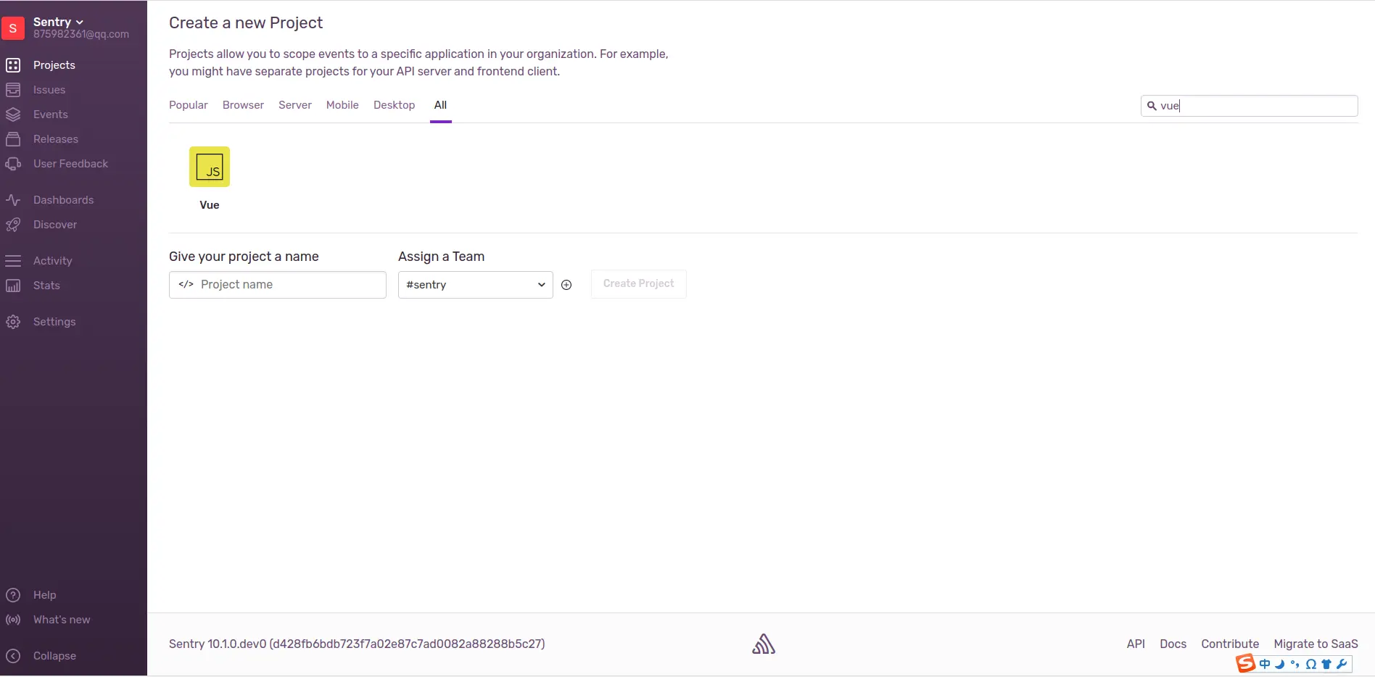Open the IME skin shirt icon
Viewport: 1375px width, 677px height.
pyautogui.click(x=1326, y=664)
